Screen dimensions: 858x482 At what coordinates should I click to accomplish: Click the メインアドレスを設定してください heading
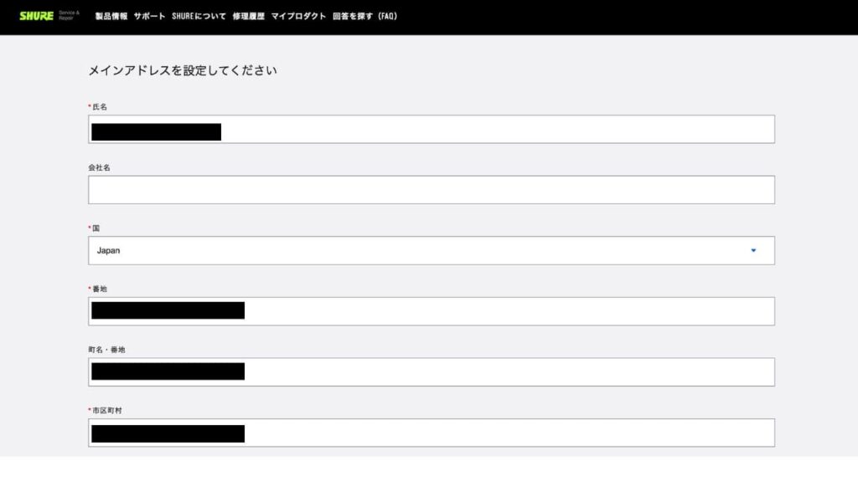pos(183,71)
